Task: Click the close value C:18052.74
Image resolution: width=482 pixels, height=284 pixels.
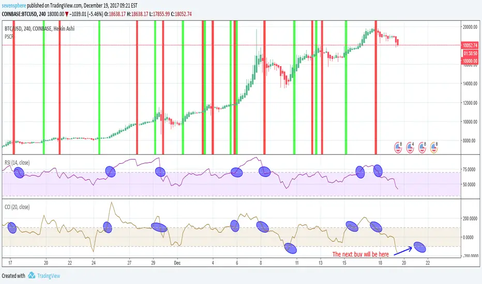Action: (x=181, y=14)
